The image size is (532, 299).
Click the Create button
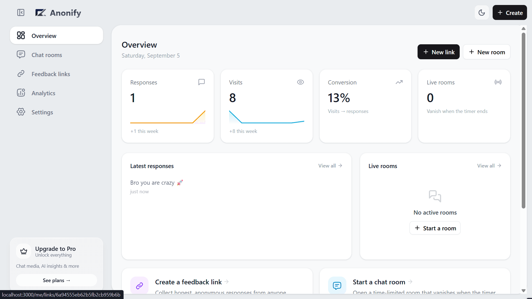coord(510,12)
